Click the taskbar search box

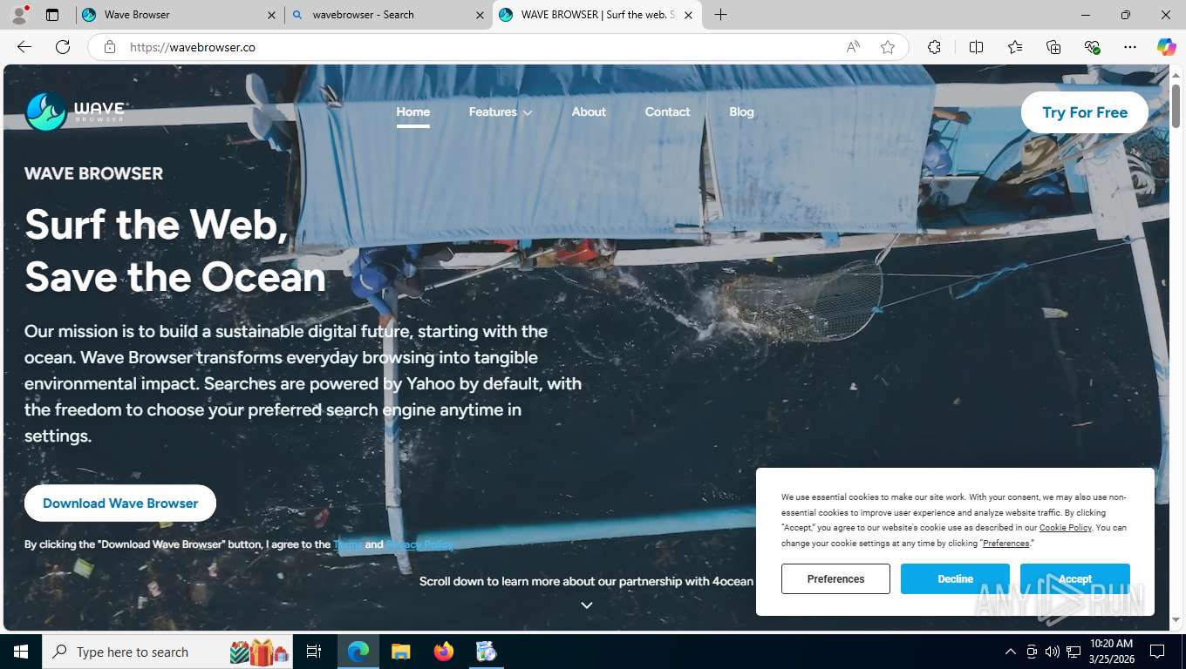pyautogui.click(x=168, y=652)
